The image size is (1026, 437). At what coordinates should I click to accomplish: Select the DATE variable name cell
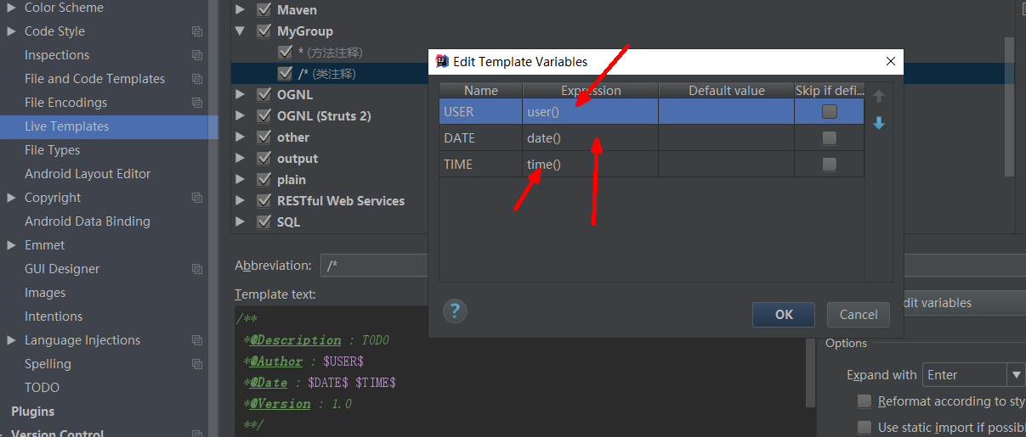(481, 138)
